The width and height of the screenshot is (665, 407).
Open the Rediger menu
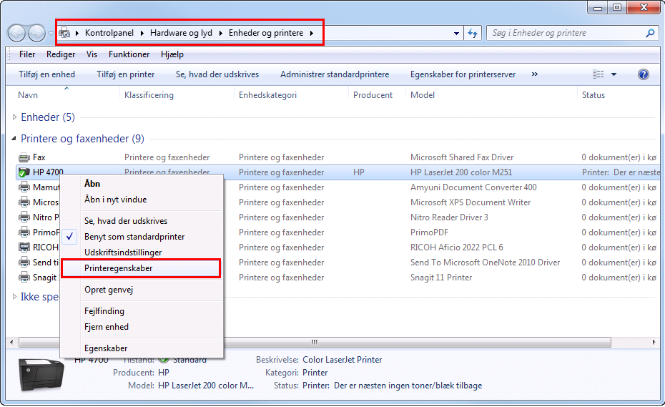click(x=61, y=54)
